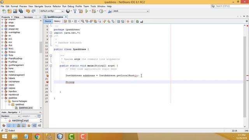Open the Navigate menu
This screenshot has height=140, width=249.
39,6
